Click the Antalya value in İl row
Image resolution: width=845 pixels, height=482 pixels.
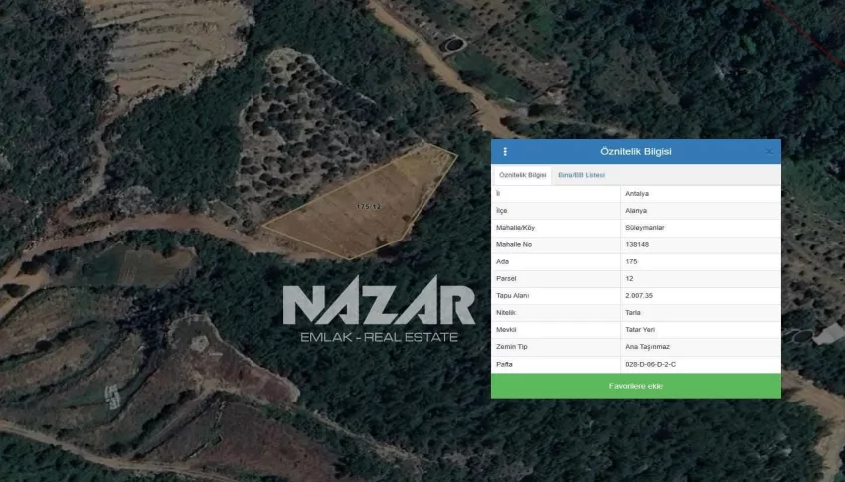tap(637, 194)
